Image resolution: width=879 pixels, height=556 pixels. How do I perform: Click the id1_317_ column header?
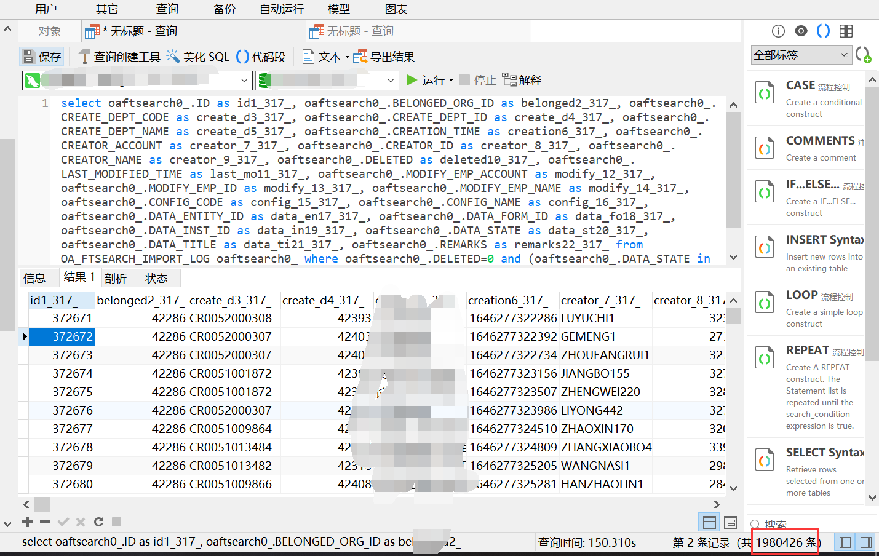tap(62, 300)
